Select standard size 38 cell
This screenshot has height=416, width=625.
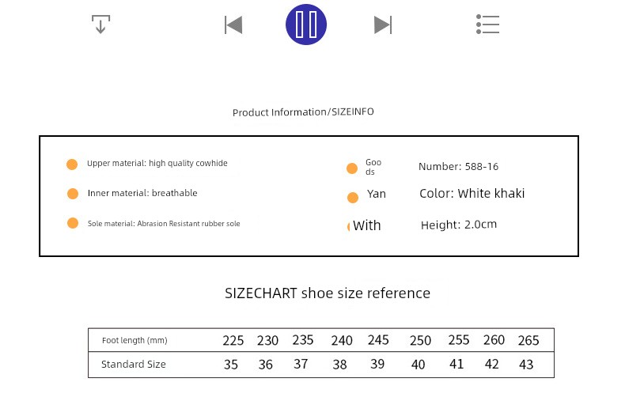[x=340, y=365]
